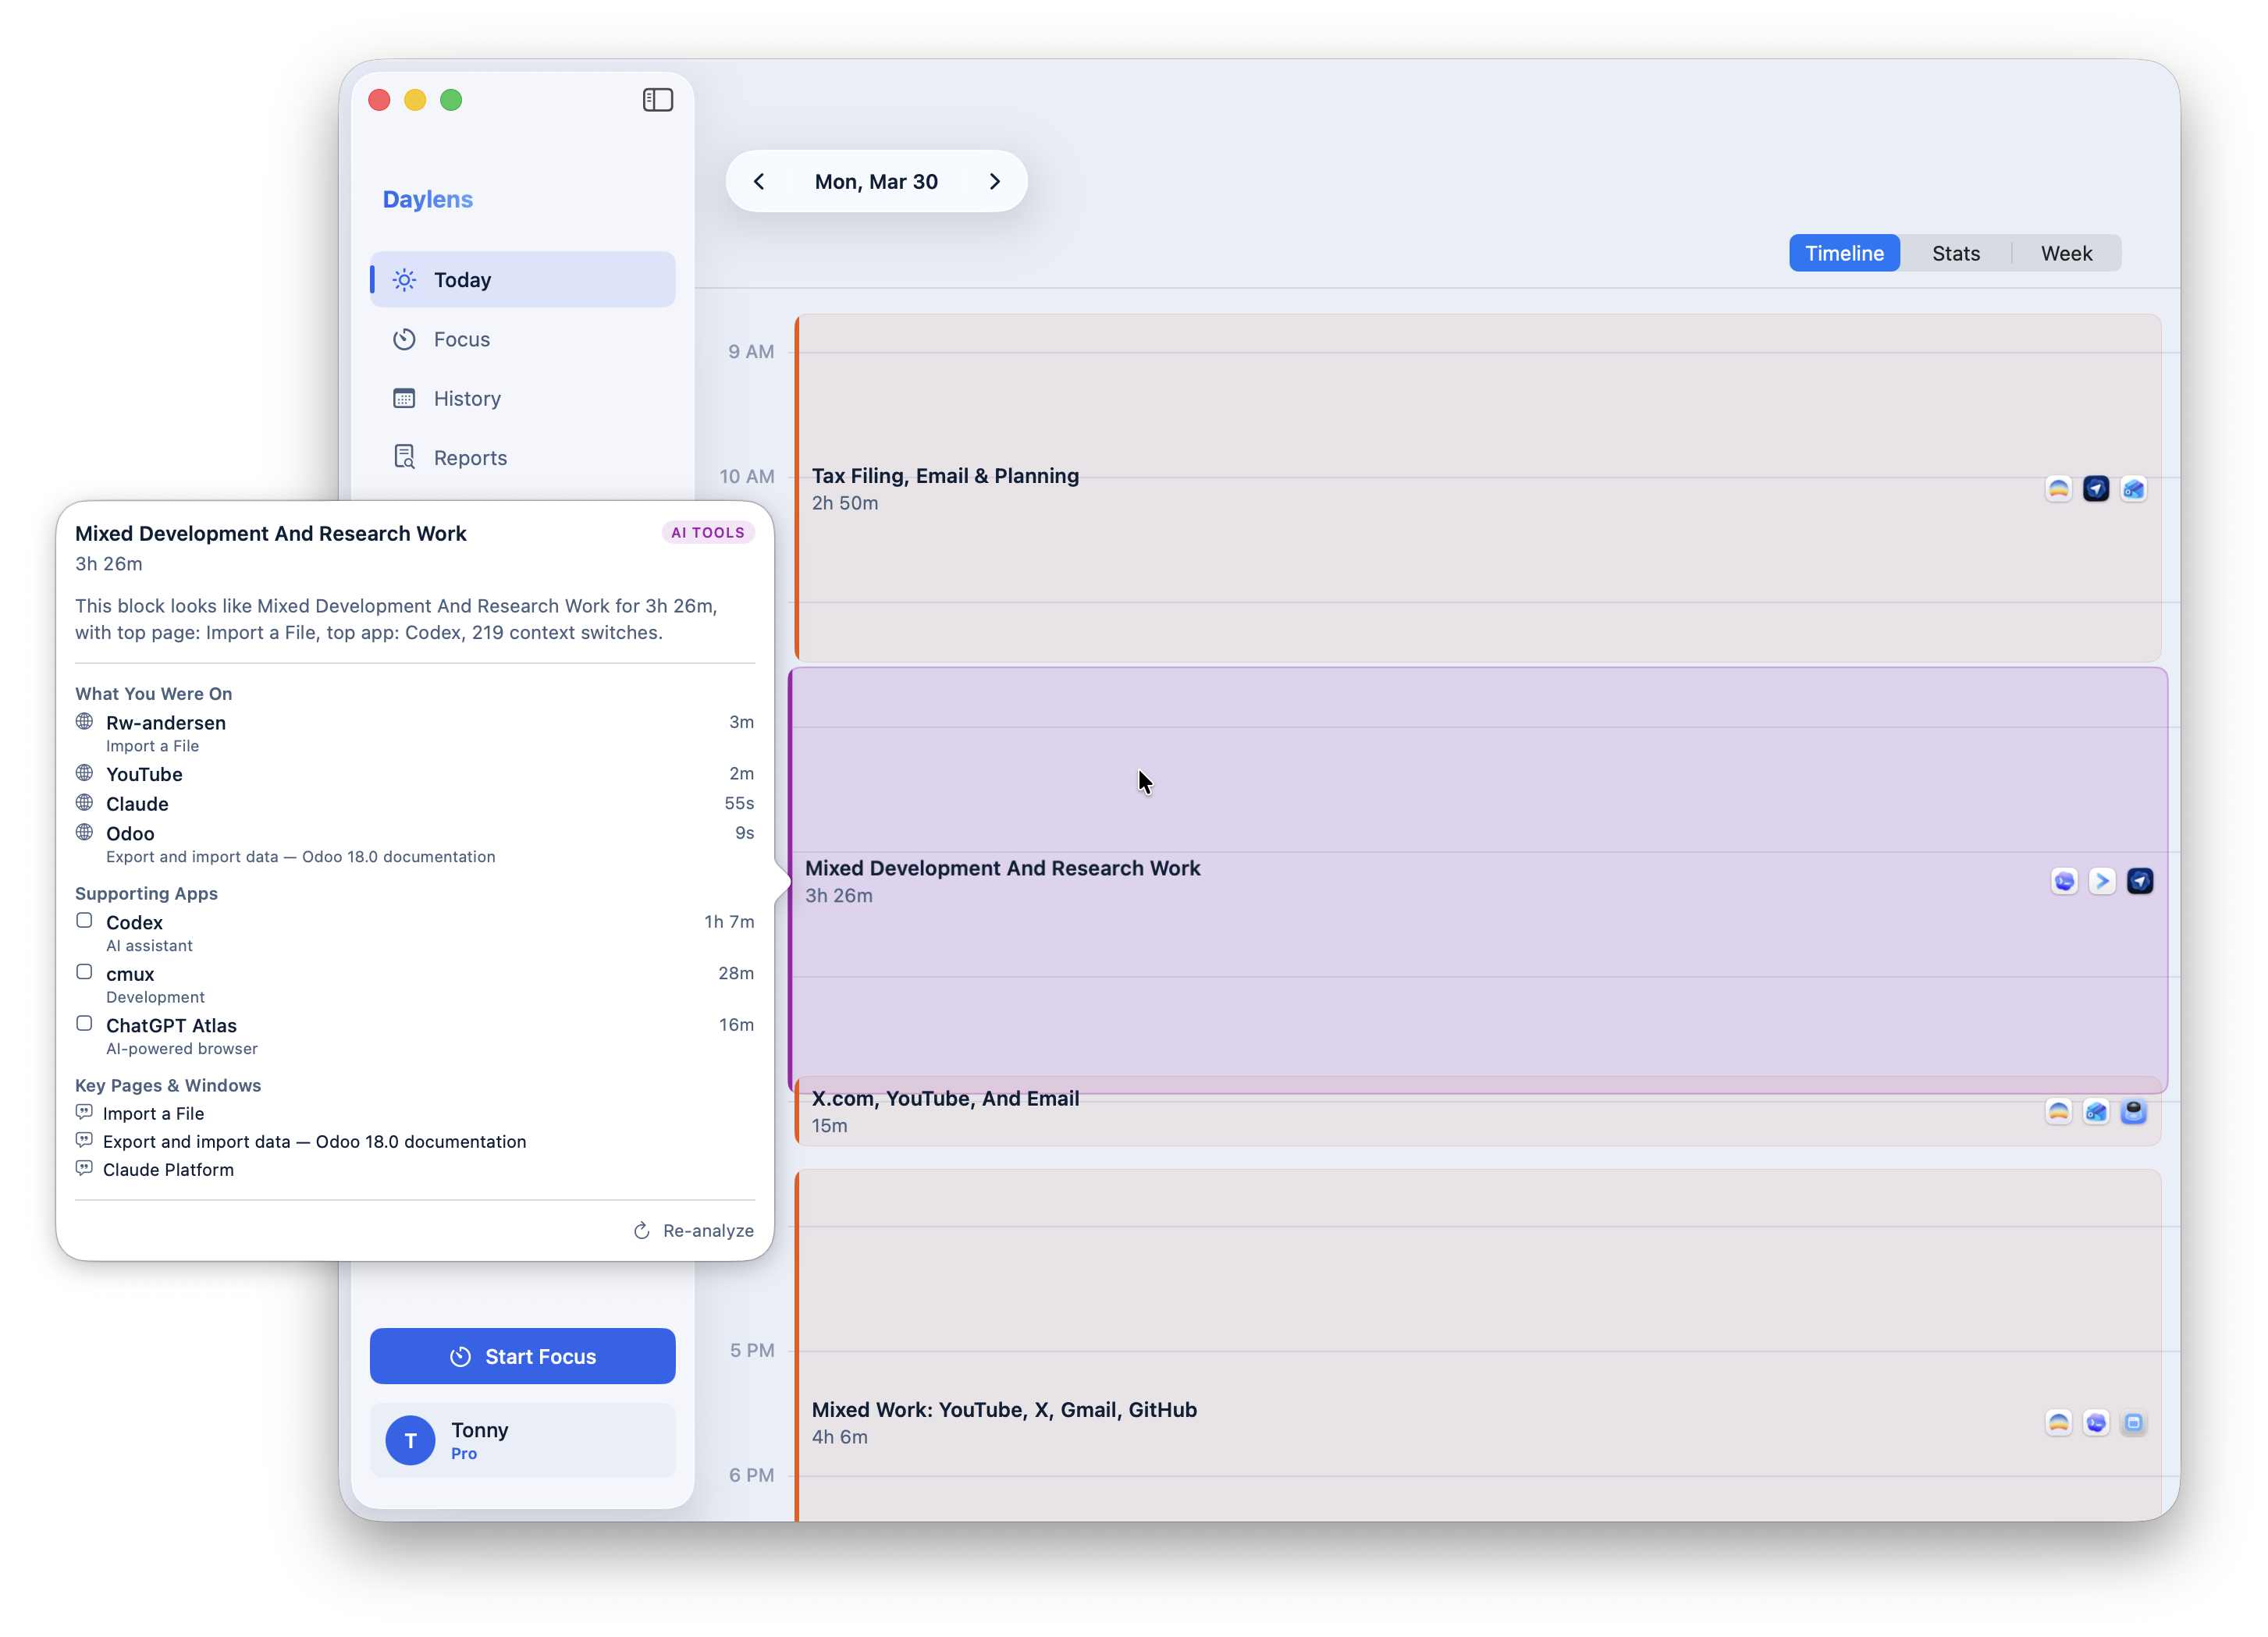Click the globe icon beside YouTube
Image resolution: width=2268 pixels, height=1637 pixels.
click(x=85, y=773)
